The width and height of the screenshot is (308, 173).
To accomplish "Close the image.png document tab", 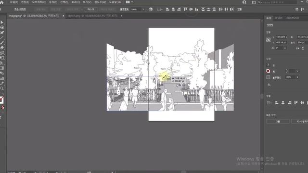I will tap(63, 16).
